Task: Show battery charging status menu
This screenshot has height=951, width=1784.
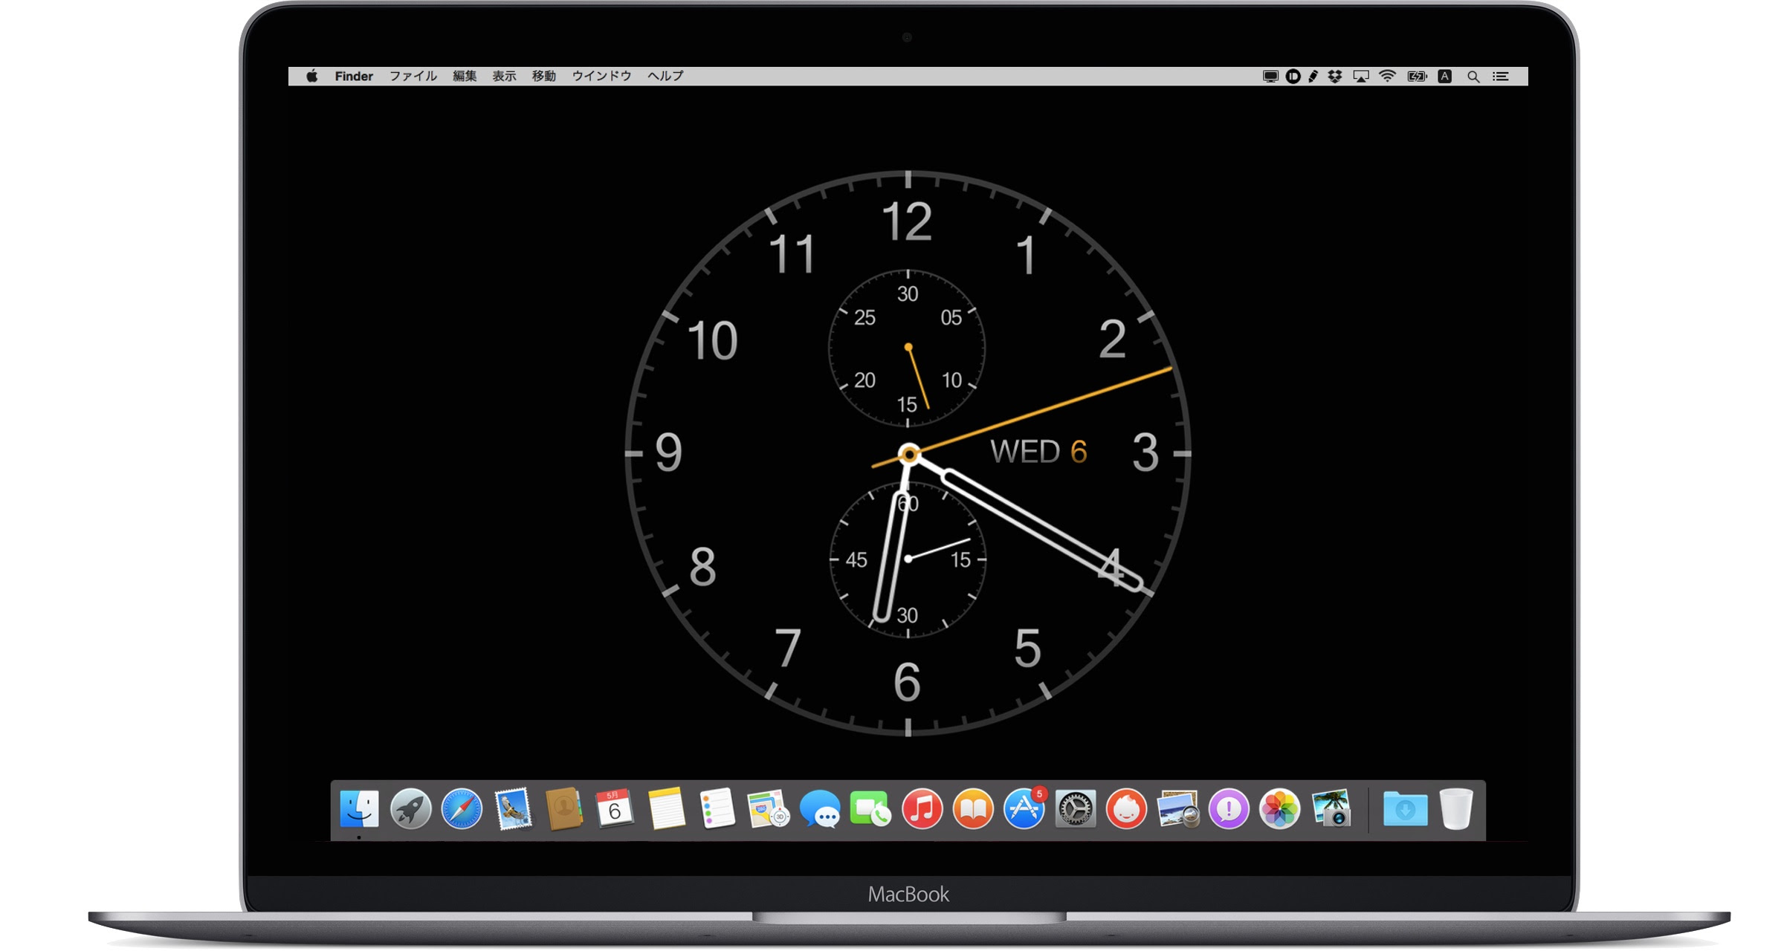Action: point(1417,77)
